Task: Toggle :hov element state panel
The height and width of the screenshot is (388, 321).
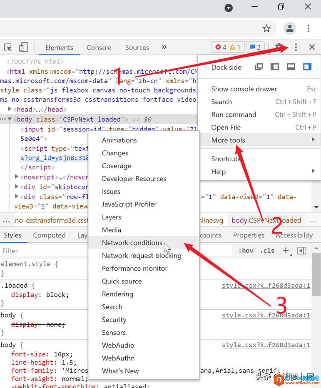Action: coord(246,251)
